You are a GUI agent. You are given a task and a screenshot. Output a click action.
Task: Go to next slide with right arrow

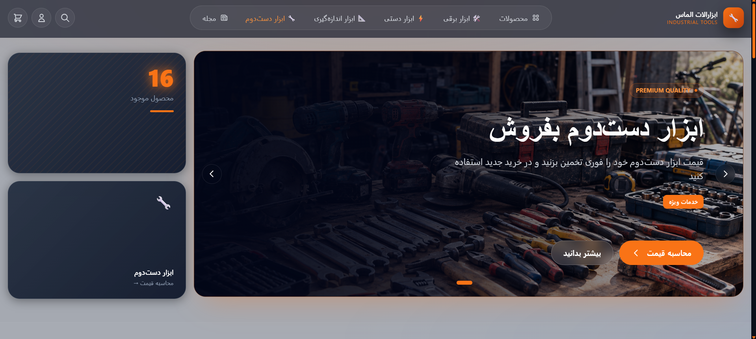pos(725,174)
